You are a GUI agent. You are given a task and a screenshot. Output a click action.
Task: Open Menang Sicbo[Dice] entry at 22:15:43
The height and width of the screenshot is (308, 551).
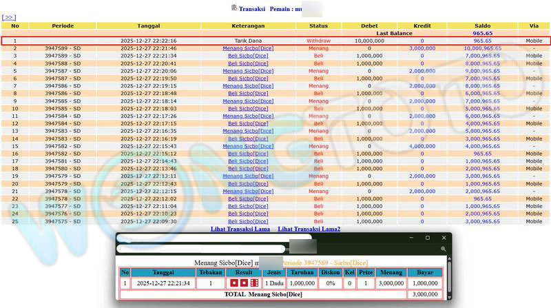tap(248, 146)
